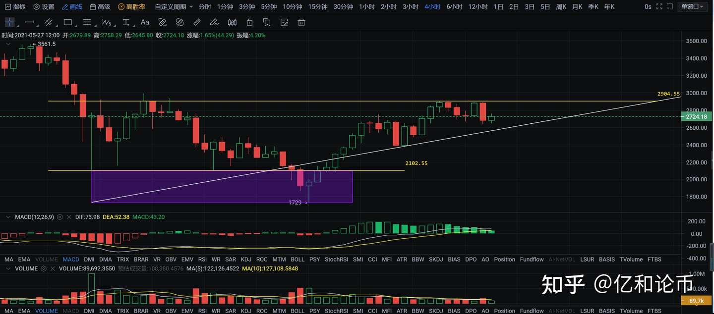Toggle DMI in the bottom VOLUME-highlighted row
The height and width of the screenshot is (314, 714).
pos(89,311)
